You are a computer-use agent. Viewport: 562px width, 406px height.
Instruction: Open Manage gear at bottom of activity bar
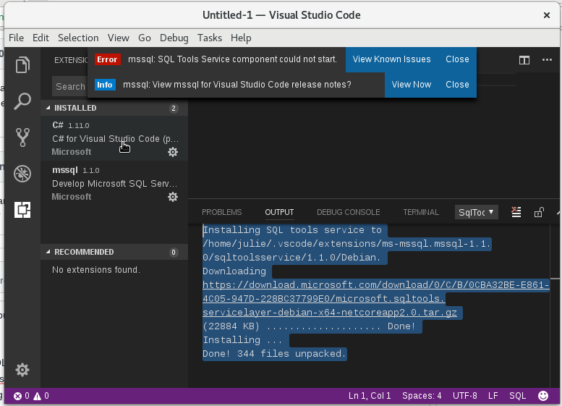(x=22, y=370)
